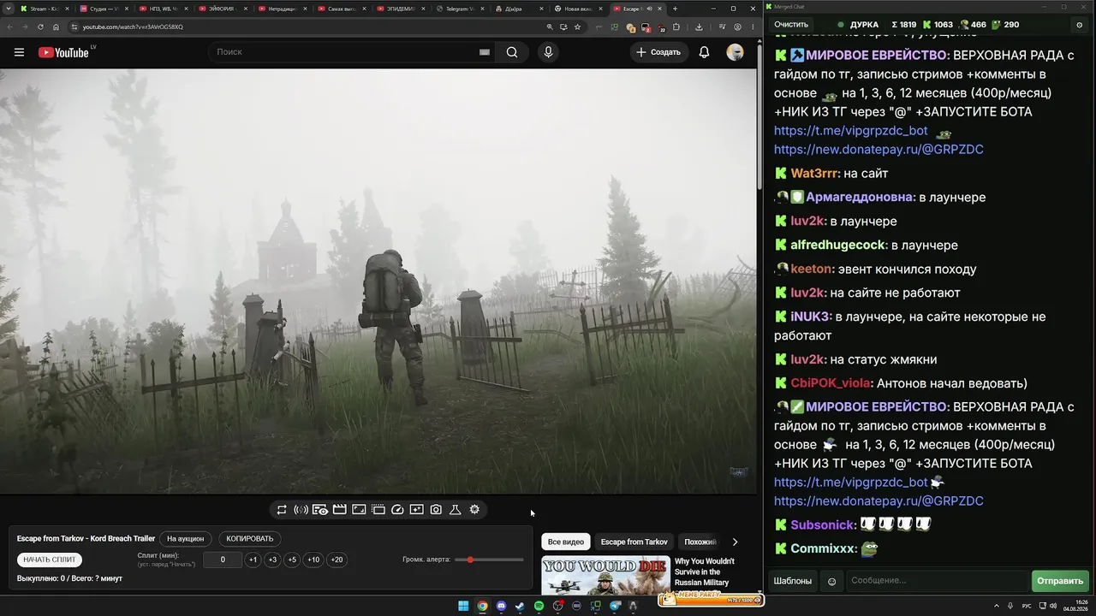Click the Очистить button in chat

tap(791, 25)
